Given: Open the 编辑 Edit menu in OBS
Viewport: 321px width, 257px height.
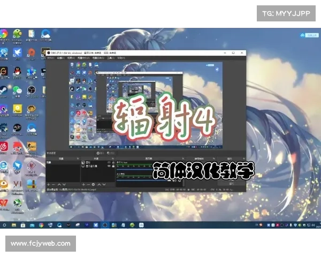Looking at the screenshot, I should click(60, 58).
